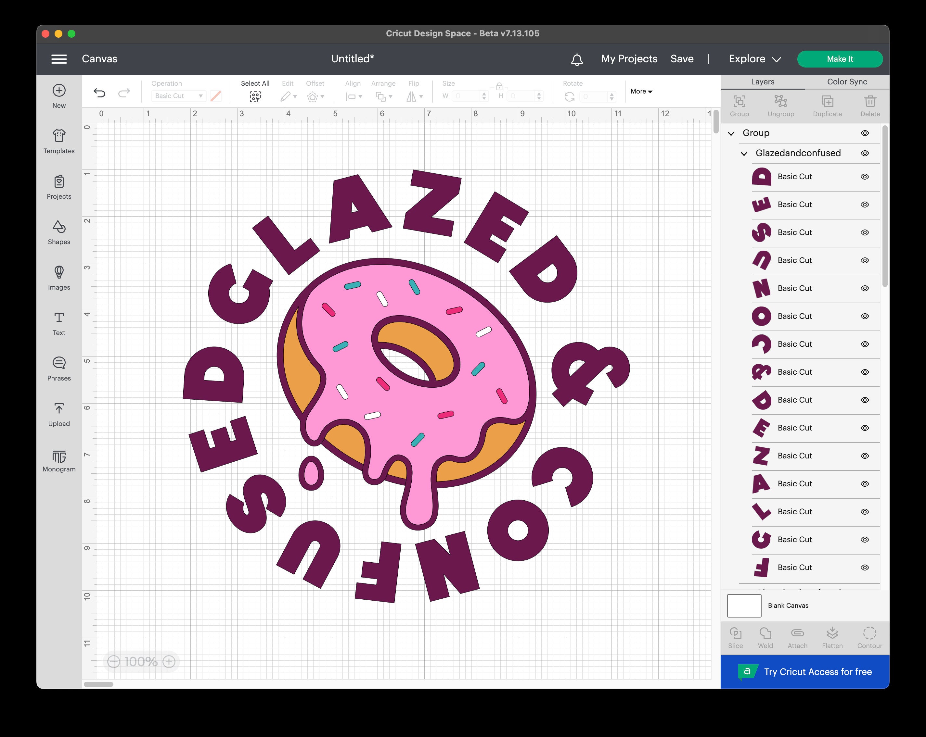The height and width of the screenshot is (737, 926).
Task: Hide the topmost Basic Cut letter layer
Action: [x=865, y=176]
